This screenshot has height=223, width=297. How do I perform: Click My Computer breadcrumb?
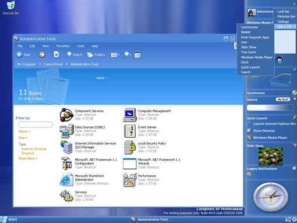[26, 64]
